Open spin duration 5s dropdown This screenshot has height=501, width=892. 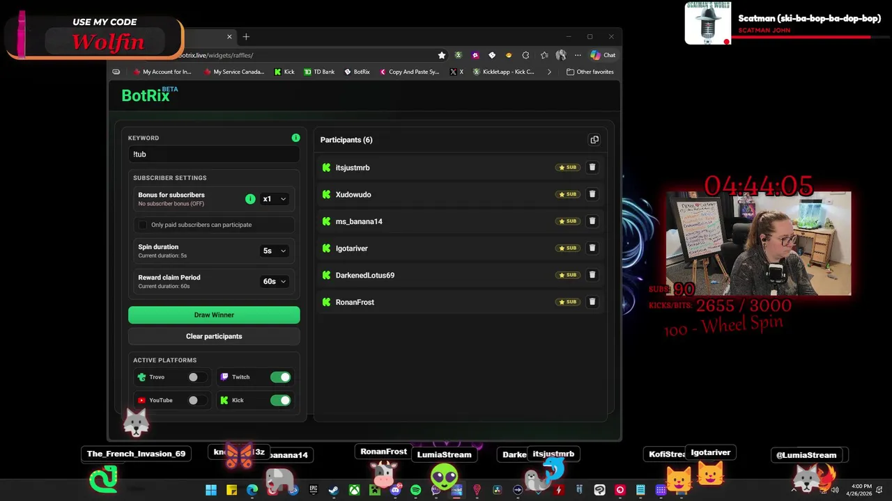coord(274,250)
